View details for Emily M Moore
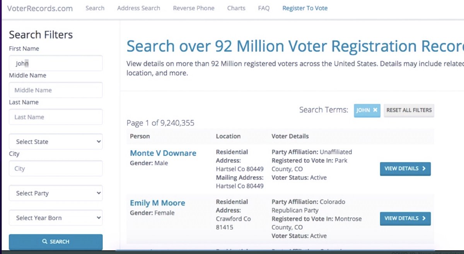The height and width of the screenshot is (254, 464). pyautogui.click(x=405, y=218)
